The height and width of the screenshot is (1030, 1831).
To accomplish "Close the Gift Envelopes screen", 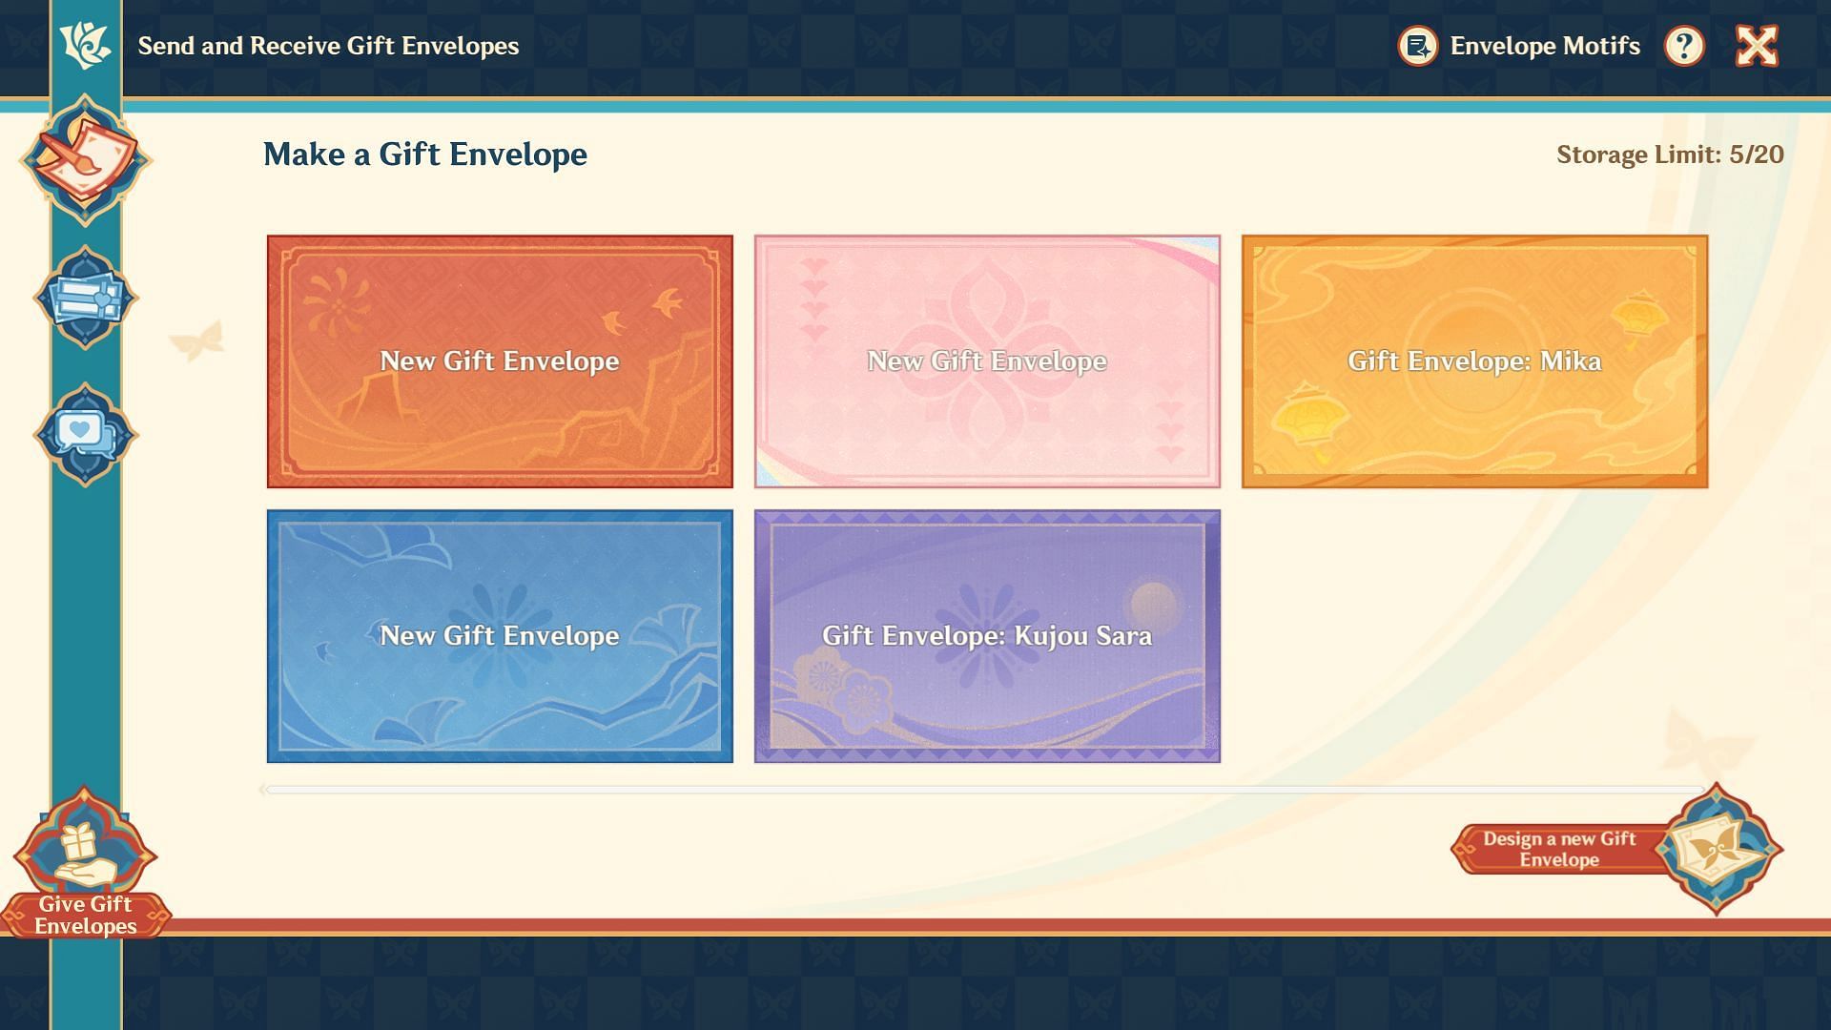I will click(x=1757, y=46).
